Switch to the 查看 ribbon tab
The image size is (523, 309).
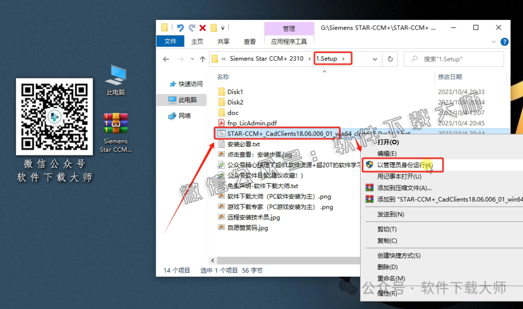tap(250, 41)
